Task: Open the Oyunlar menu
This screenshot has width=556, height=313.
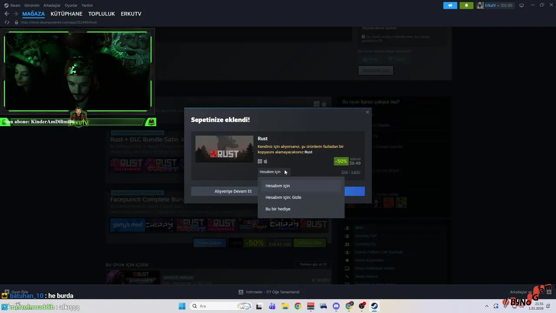Action: coord(71,5)
